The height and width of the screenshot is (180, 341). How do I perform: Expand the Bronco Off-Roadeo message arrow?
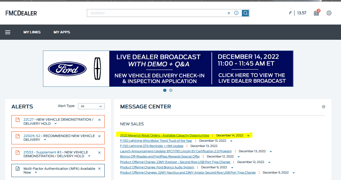click(239, 157)
